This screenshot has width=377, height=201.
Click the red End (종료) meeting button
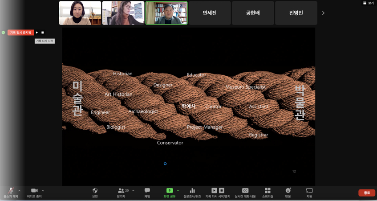(x=367, y=193)
